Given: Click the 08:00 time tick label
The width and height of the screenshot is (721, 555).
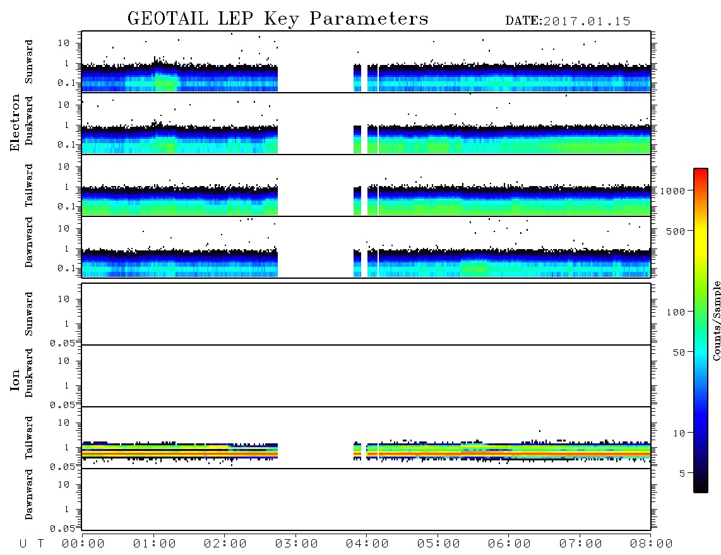Looking at the screenshot, I should 652,544.
